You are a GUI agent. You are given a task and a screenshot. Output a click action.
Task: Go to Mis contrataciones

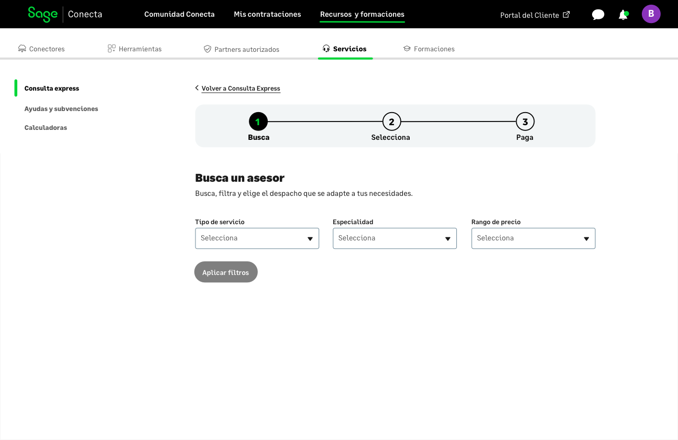click(267, 14)
